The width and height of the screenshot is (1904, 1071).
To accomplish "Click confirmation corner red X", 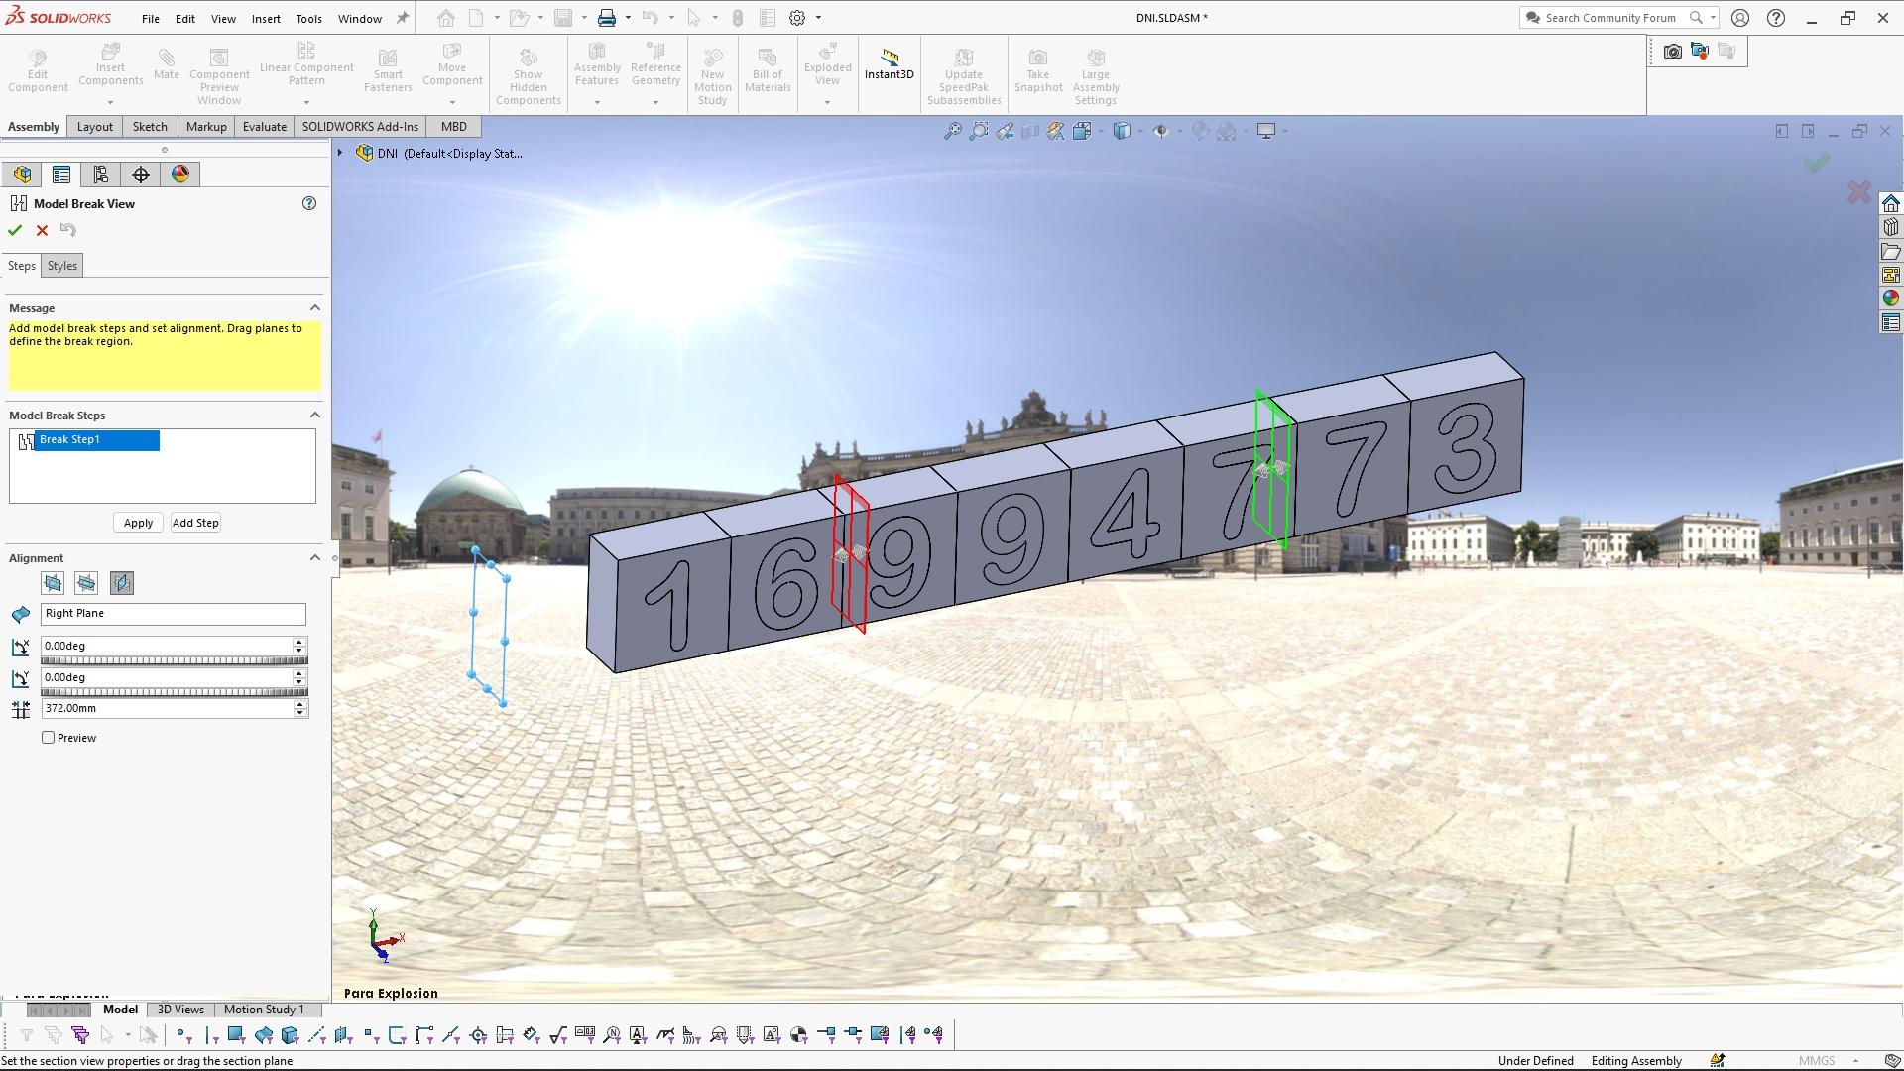I will (x=1859, y=192).
